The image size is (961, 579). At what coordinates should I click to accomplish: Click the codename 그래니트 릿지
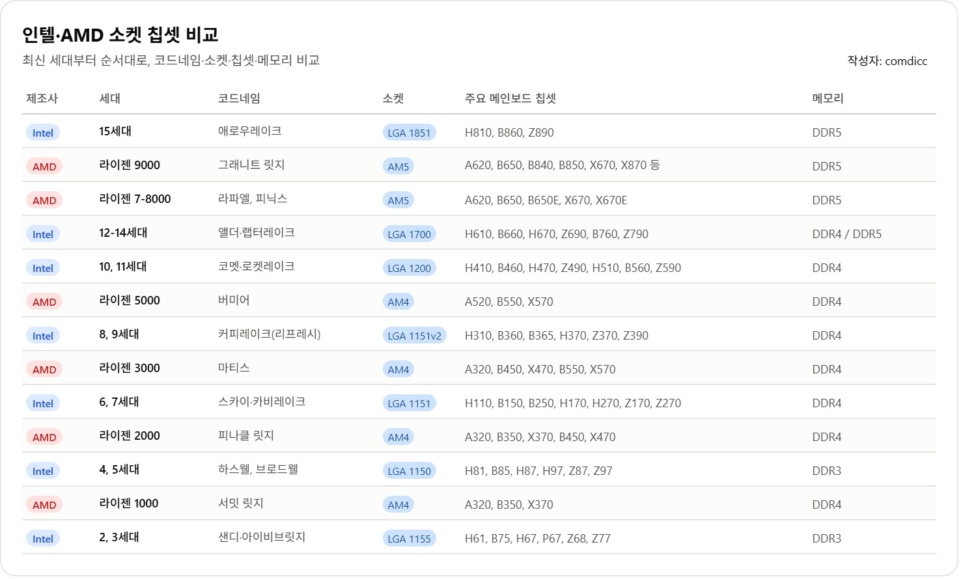coord(251,165)
